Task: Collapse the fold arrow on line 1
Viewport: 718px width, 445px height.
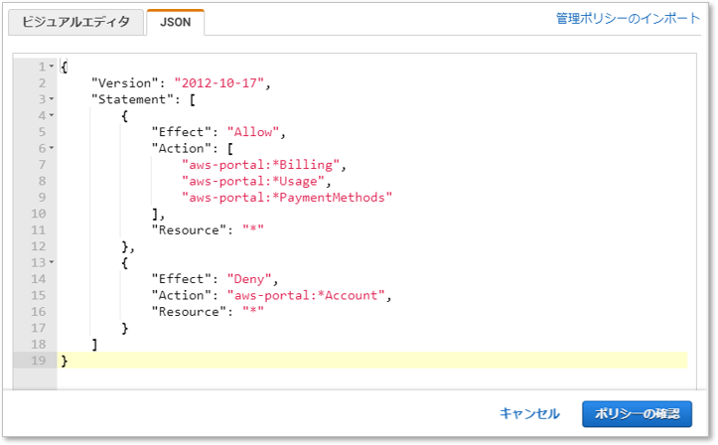Action: click(51, 67)
